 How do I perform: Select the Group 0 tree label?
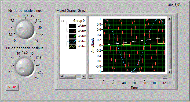click(x=79, y=21)
